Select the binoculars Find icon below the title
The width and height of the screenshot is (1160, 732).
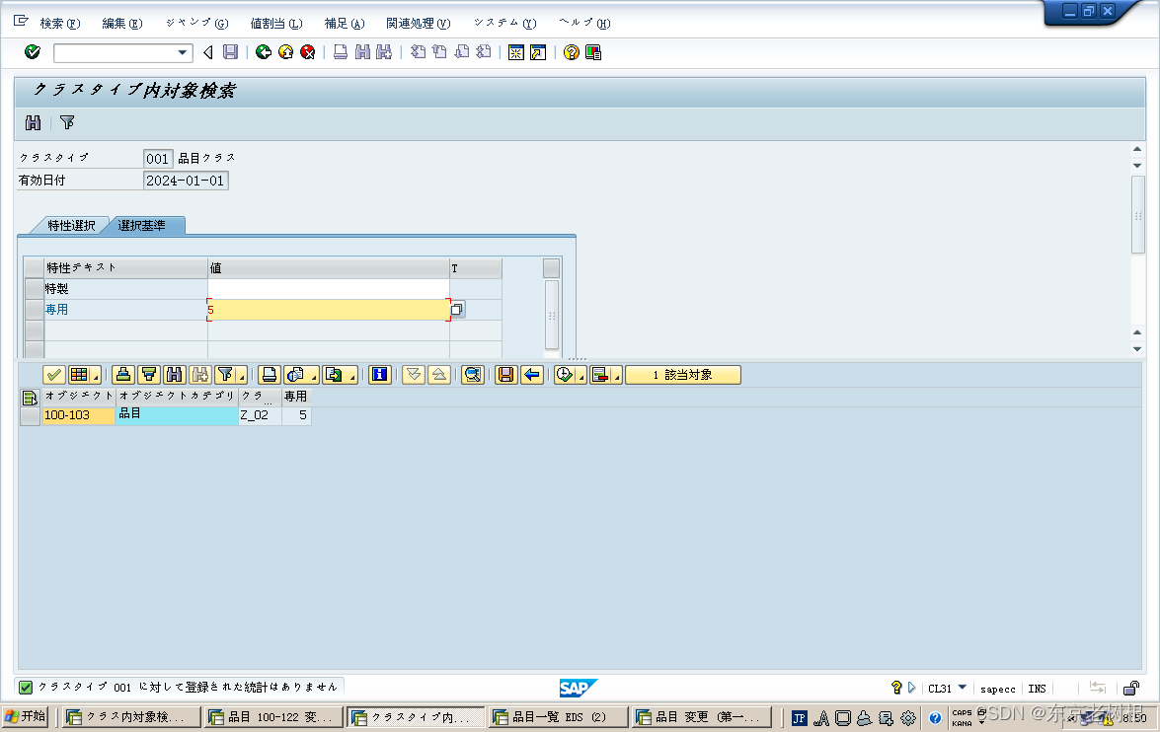click(x=35, y=122)
